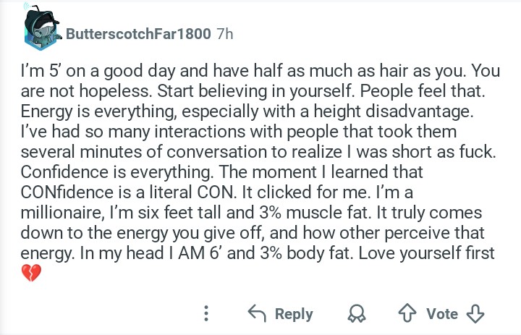Click the Vote count label
Screen dimensions: 521x335
(441, 313)
